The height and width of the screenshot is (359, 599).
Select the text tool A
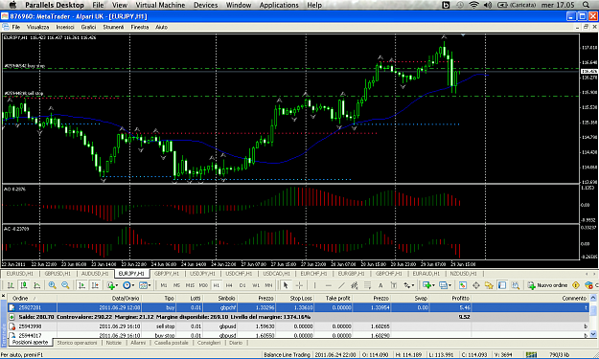tap(380, 285)
